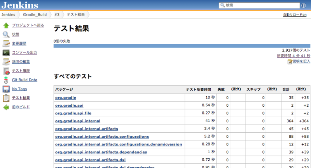
Task: Toggle 自動リロードon link
Action: tap(295, 15)
